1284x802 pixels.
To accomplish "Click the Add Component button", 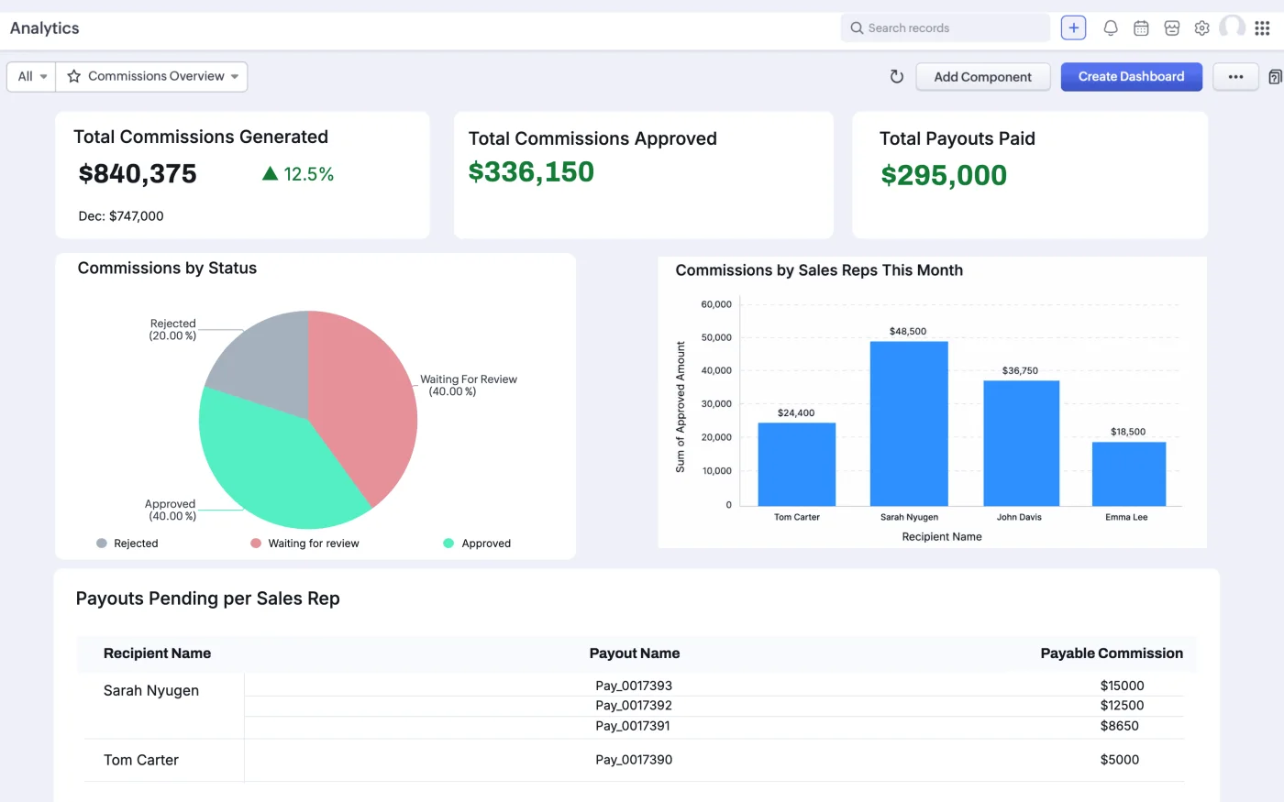I will tap(982, 77).
